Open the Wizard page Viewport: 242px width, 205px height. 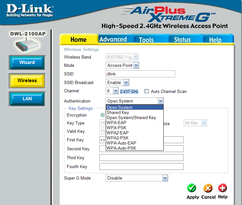[x=27, y=62]
